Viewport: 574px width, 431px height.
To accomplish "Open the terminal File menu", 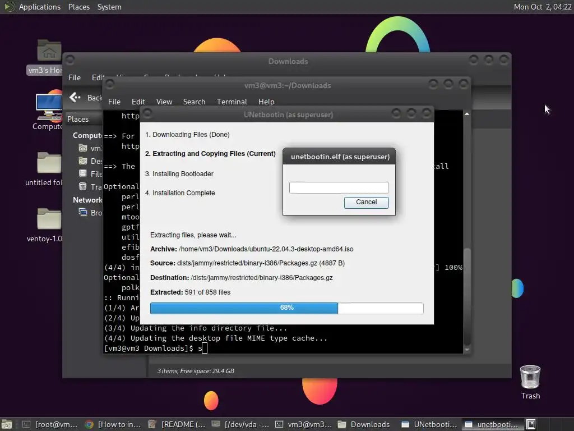I will pyautogui.click(x=114, y=102).
